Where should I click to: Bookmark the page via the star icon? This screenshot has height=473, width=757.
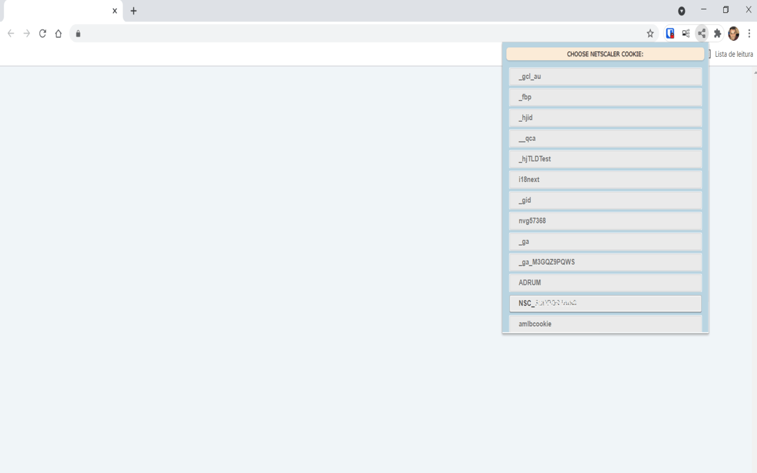click(651, 34)
